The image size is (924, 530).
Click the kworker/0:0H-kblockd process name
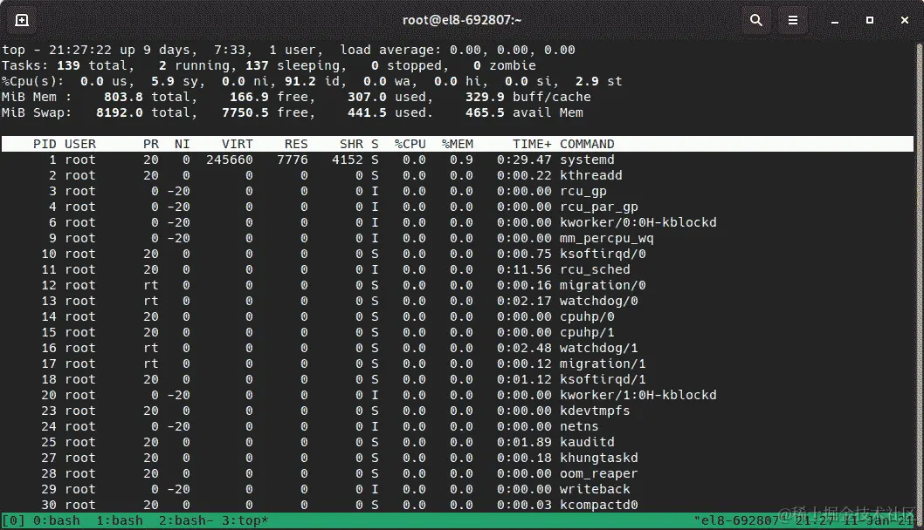point(638,222)
